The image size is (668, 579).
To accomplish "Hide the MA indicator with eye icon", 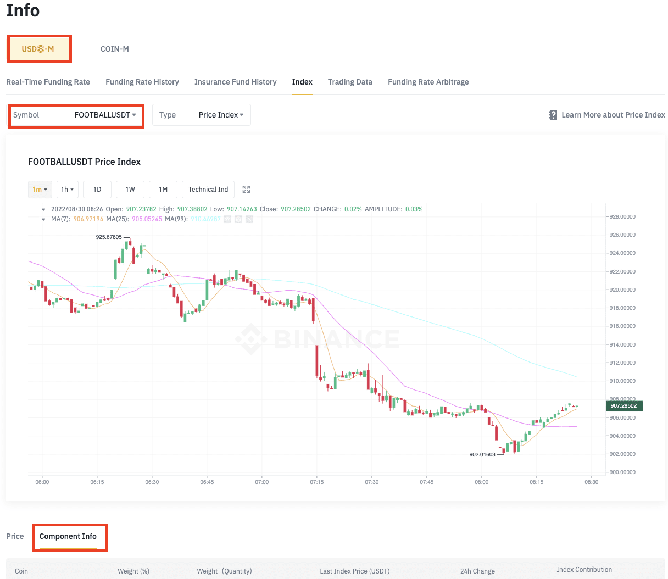I will click(x=227, y=219).
